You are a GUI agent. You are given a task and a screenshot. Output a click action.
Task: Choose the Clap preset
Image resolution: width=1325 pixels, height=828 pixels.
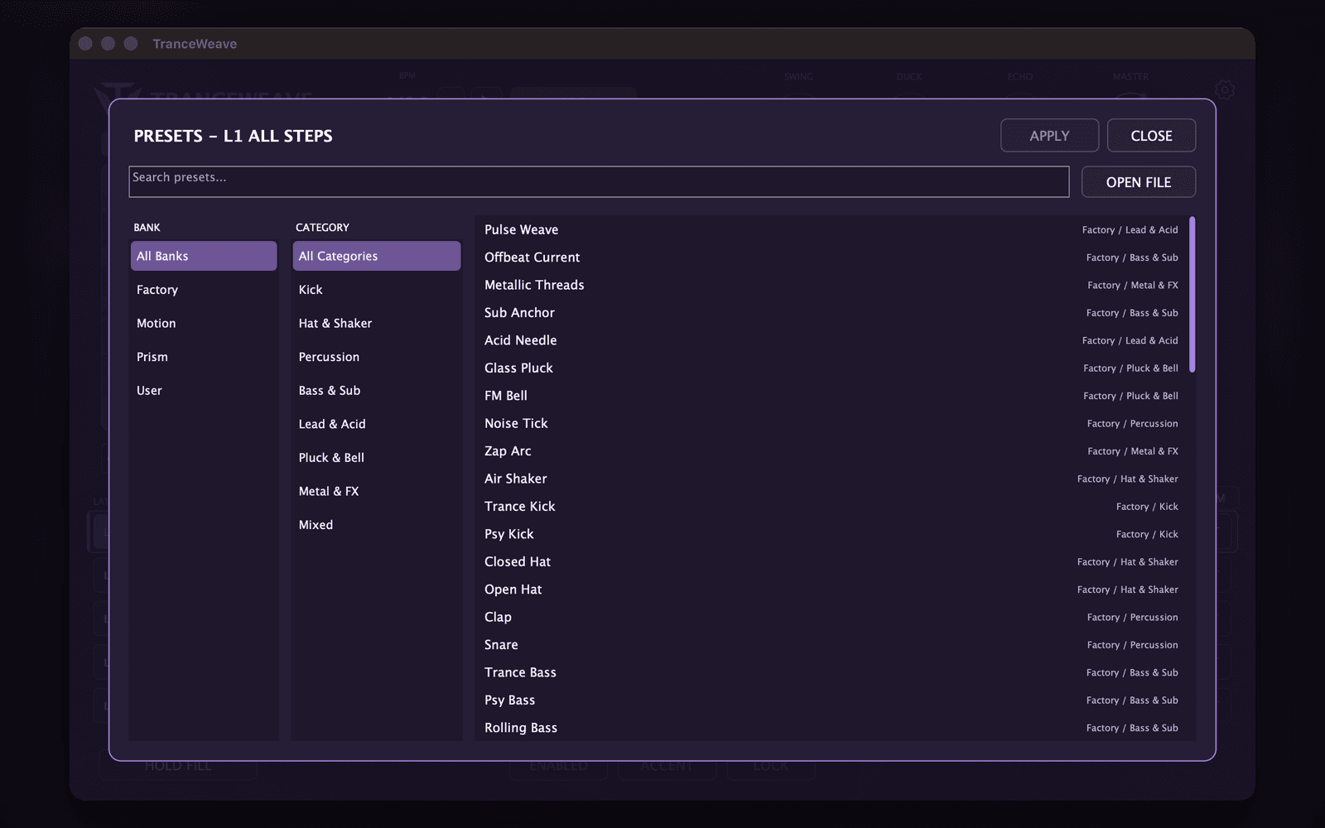click(x=831, y=617)
